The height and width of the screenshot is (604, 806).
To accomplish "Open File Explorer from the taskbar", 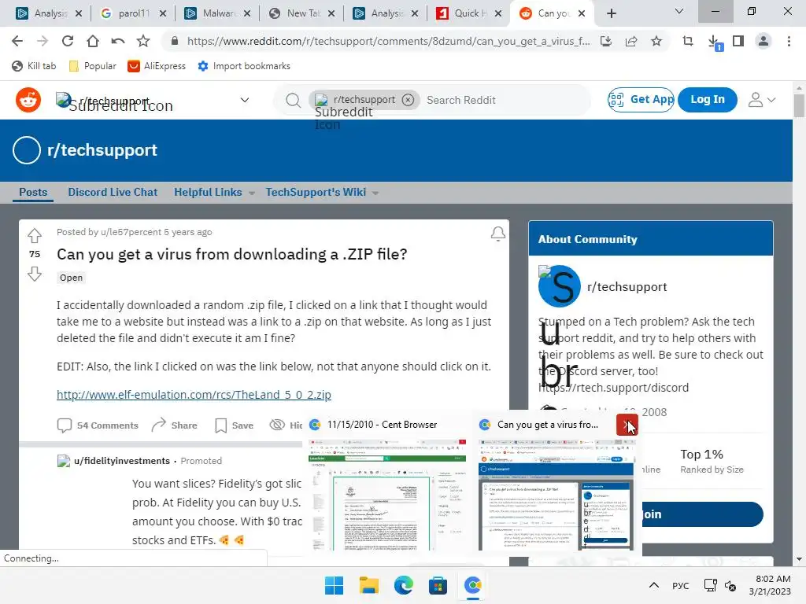I will [x=368, y=585].
